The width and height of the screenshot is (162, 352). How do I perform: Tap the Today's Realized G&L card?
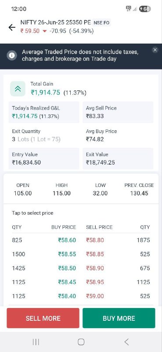tap(44, 112)
